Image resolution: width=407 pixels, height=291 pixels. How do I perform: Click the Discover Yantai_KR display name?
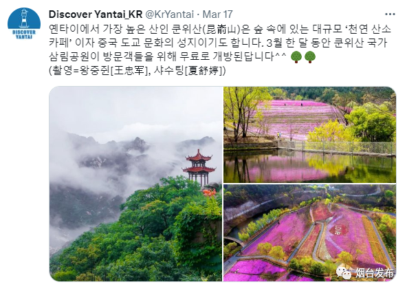point(96,14)
